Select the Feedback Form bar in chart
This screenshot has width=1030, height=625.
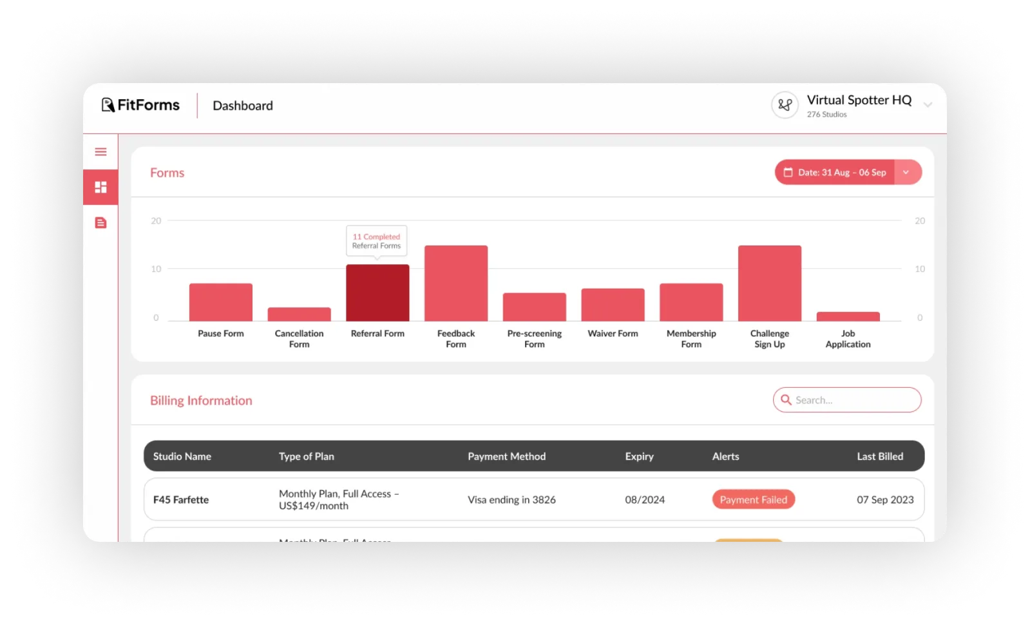(456, 284)
